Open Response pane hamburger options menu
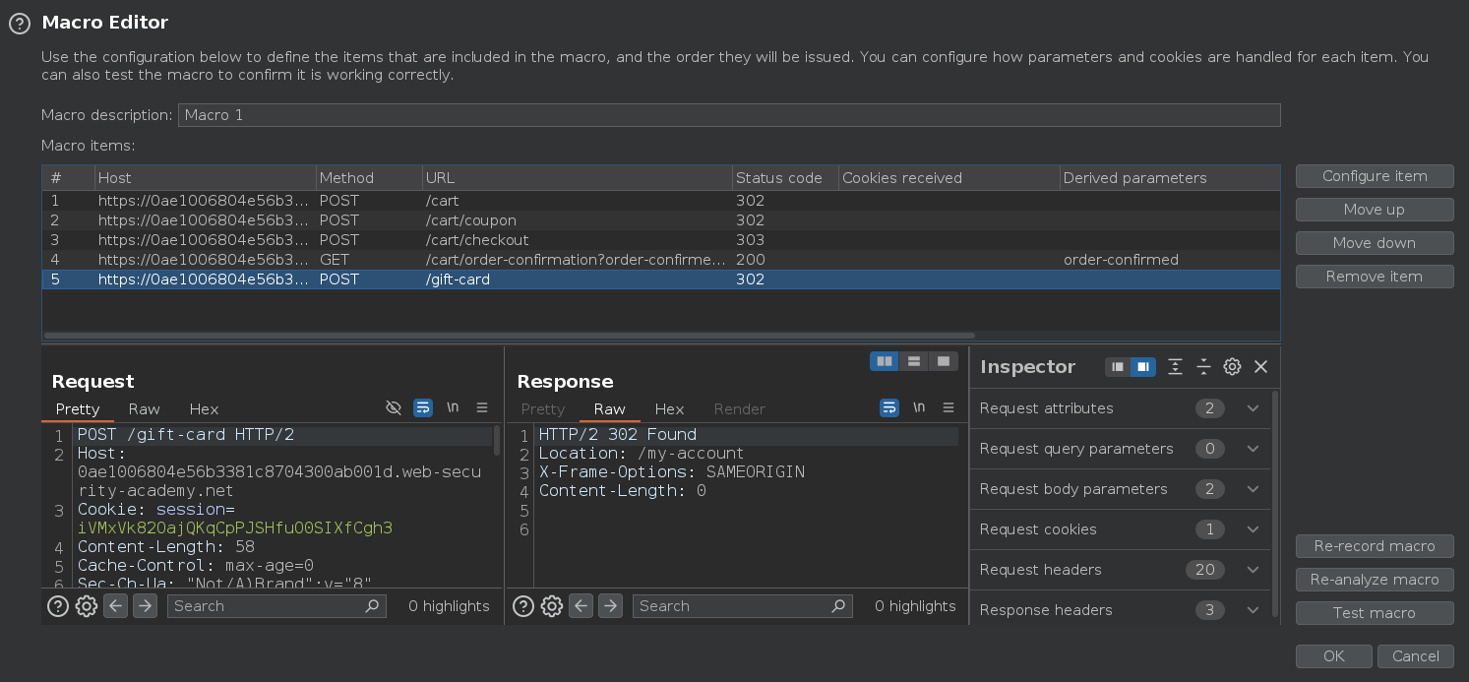 click(x=949, y=407)
